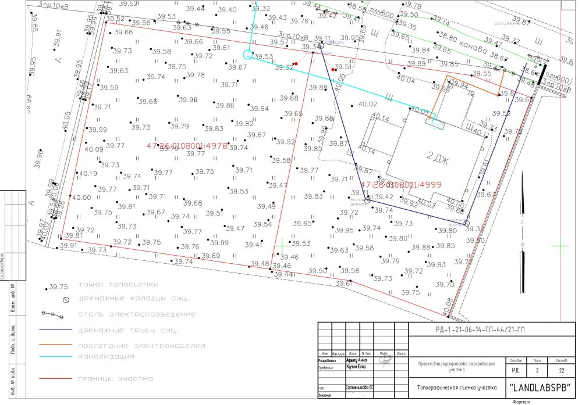Click total sheets value 22 in title block
The image size is (582, 405).
561,370
